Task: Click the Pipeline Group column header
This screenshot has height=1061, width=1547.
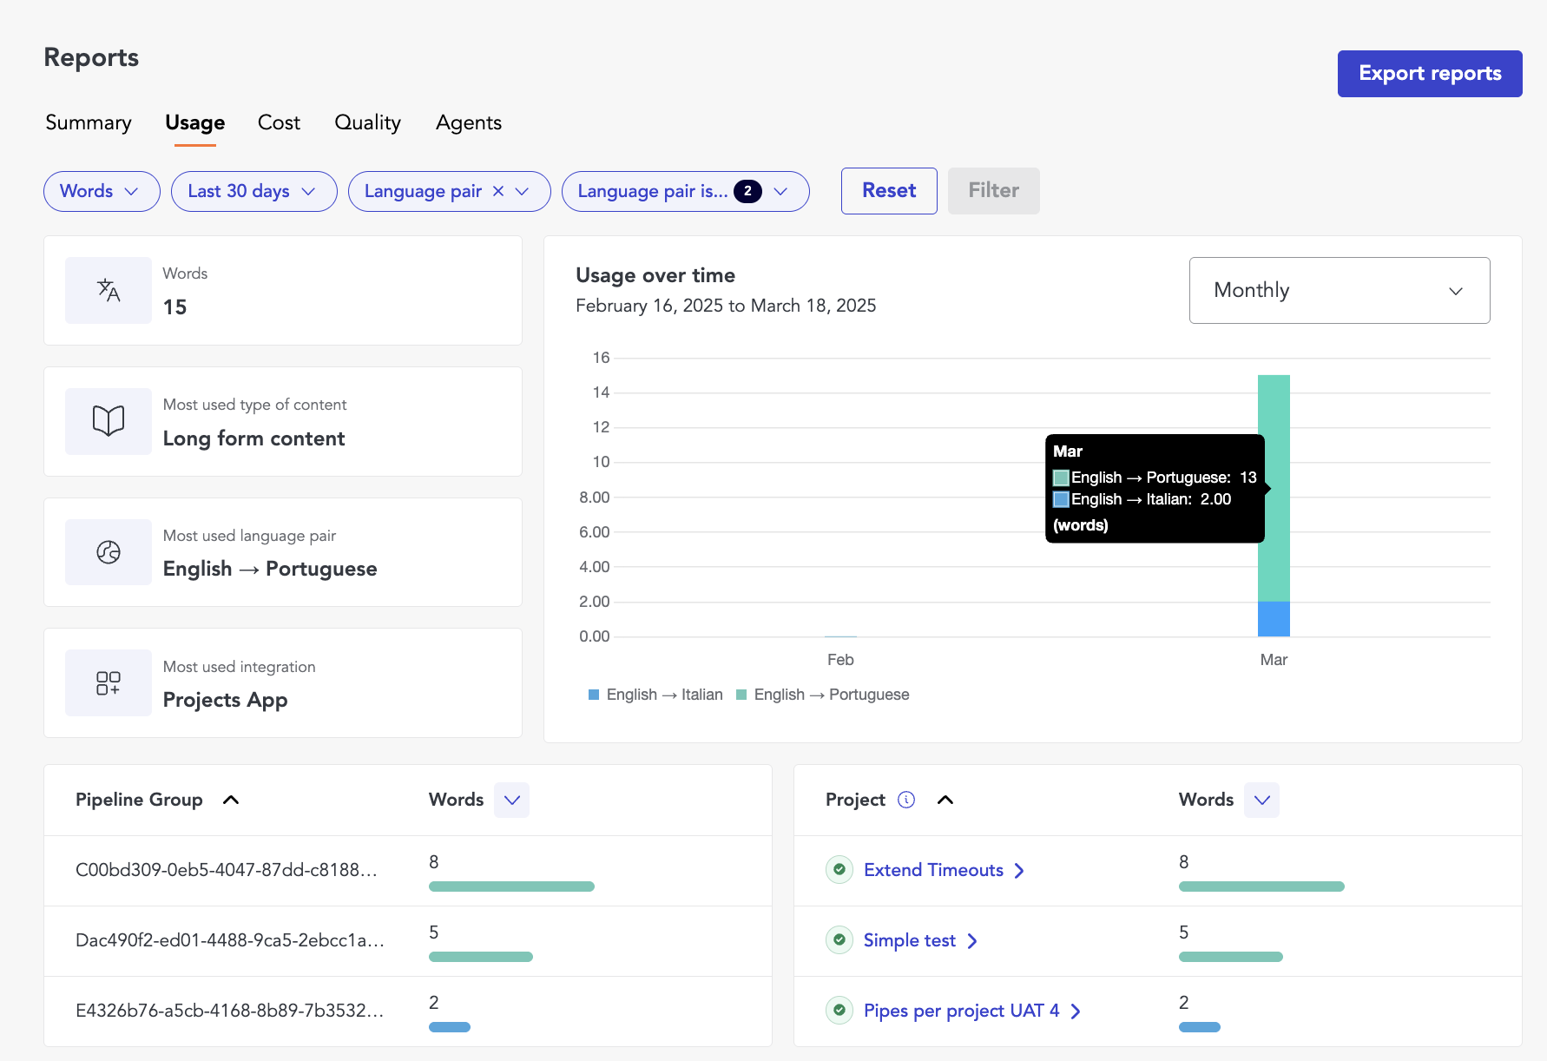Action: coord(139,800)
